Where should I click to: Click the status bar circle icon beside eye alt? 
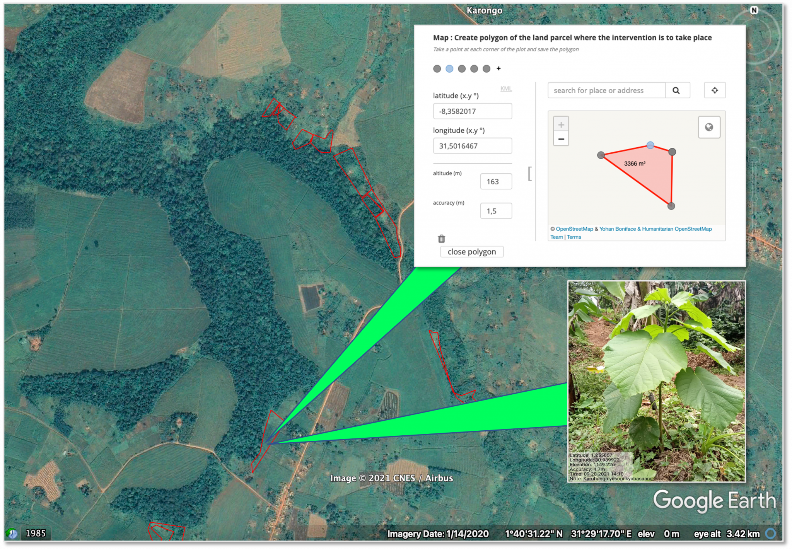point(771,534)
